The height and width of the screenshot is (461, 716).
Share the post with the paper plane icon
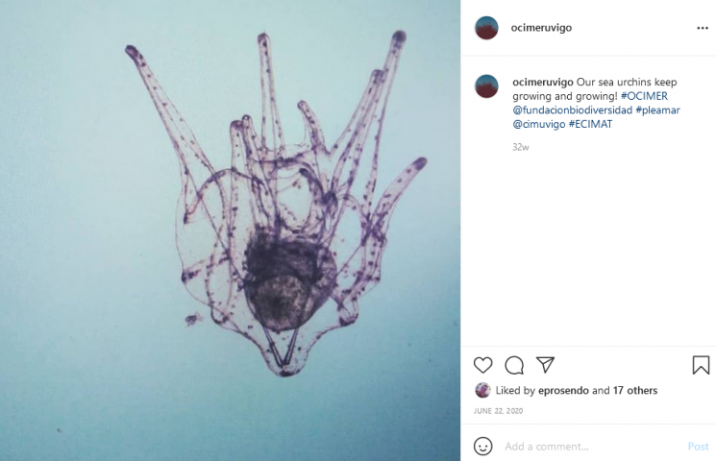545,365
